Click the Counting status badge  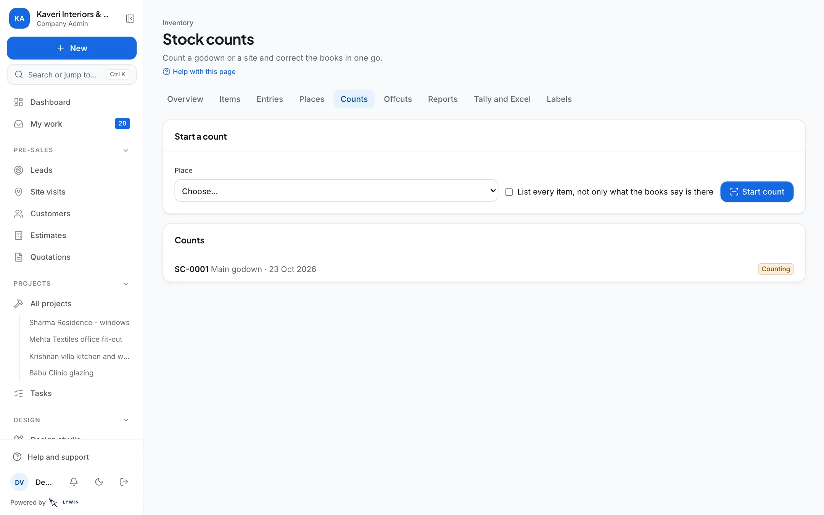[776, 269]
